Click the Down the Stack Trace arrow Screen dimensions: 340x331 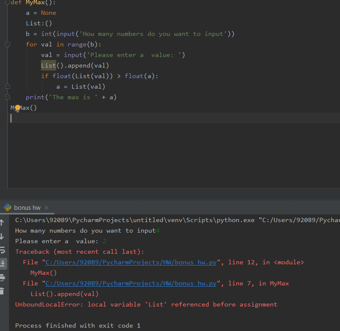coord(2,236)
